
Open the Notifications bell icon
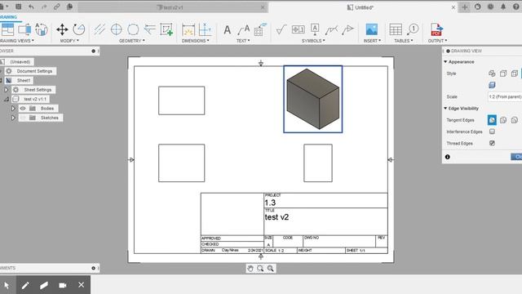pos(503,7)
